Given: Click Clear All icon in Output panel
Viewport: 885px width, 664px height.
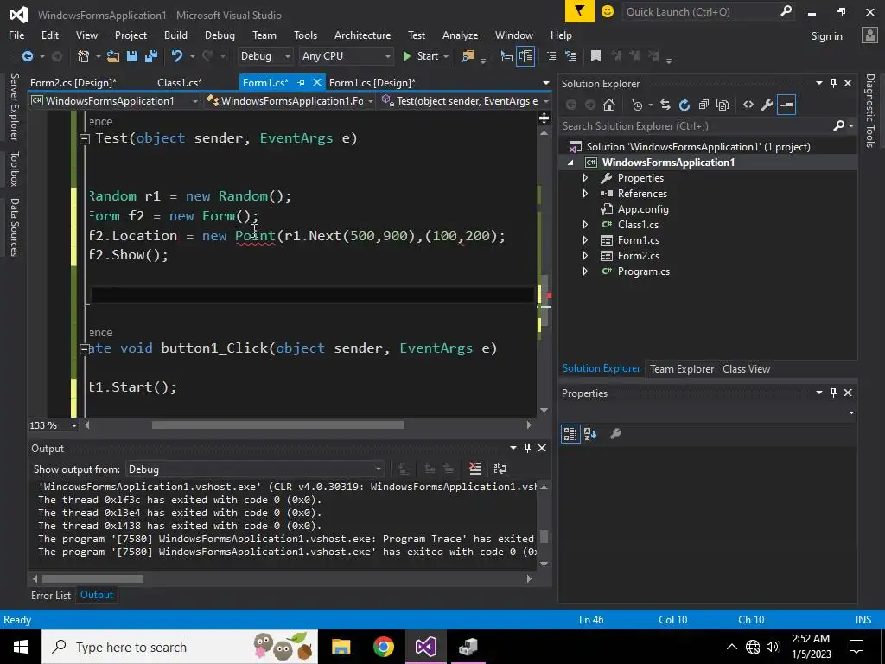Looking at the screenshot, I should [475, 469].
